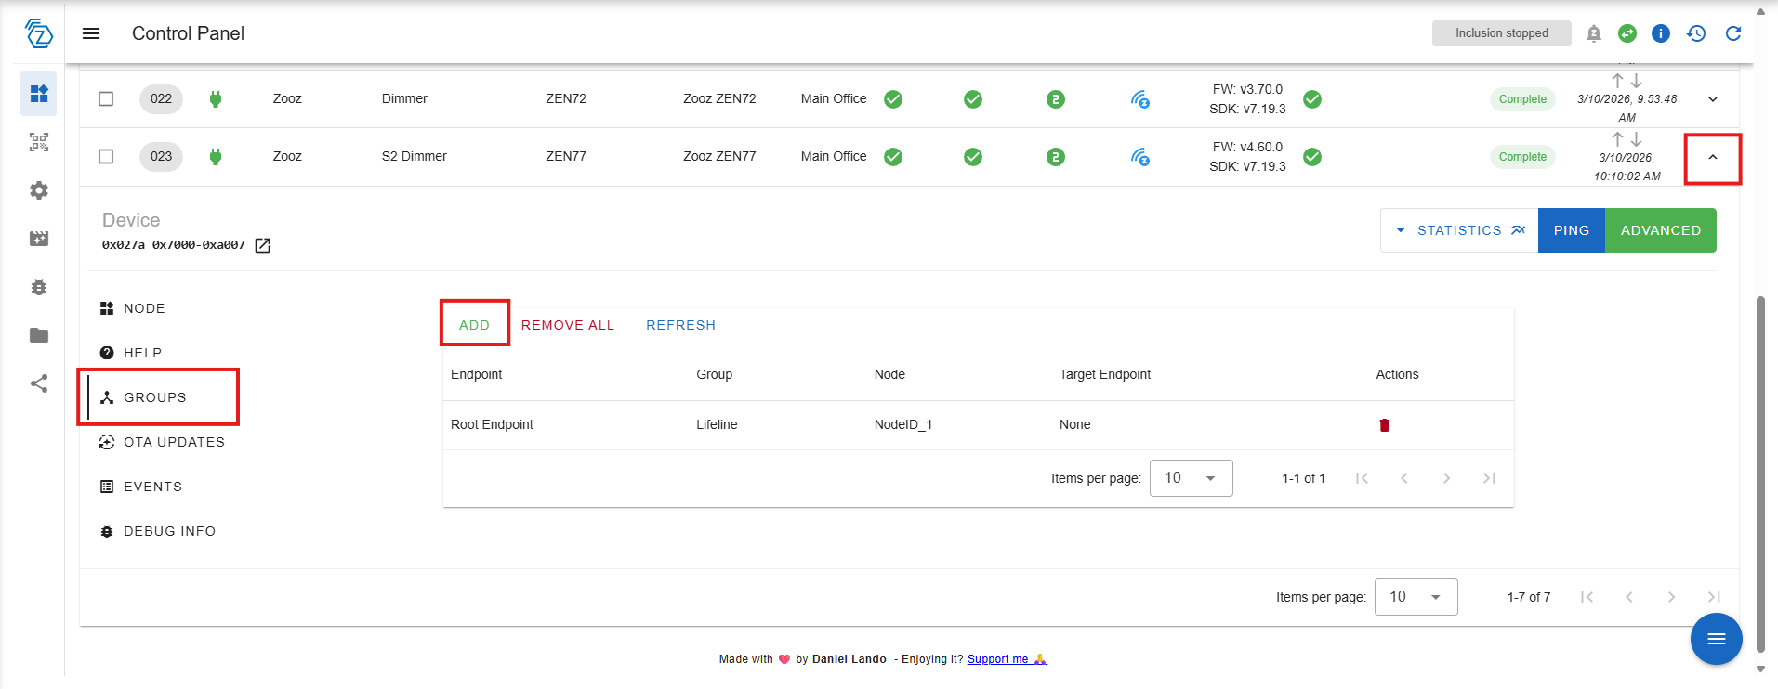Open Statistics dropdown button
The image size is (1778, 689).
(1458, 230)
